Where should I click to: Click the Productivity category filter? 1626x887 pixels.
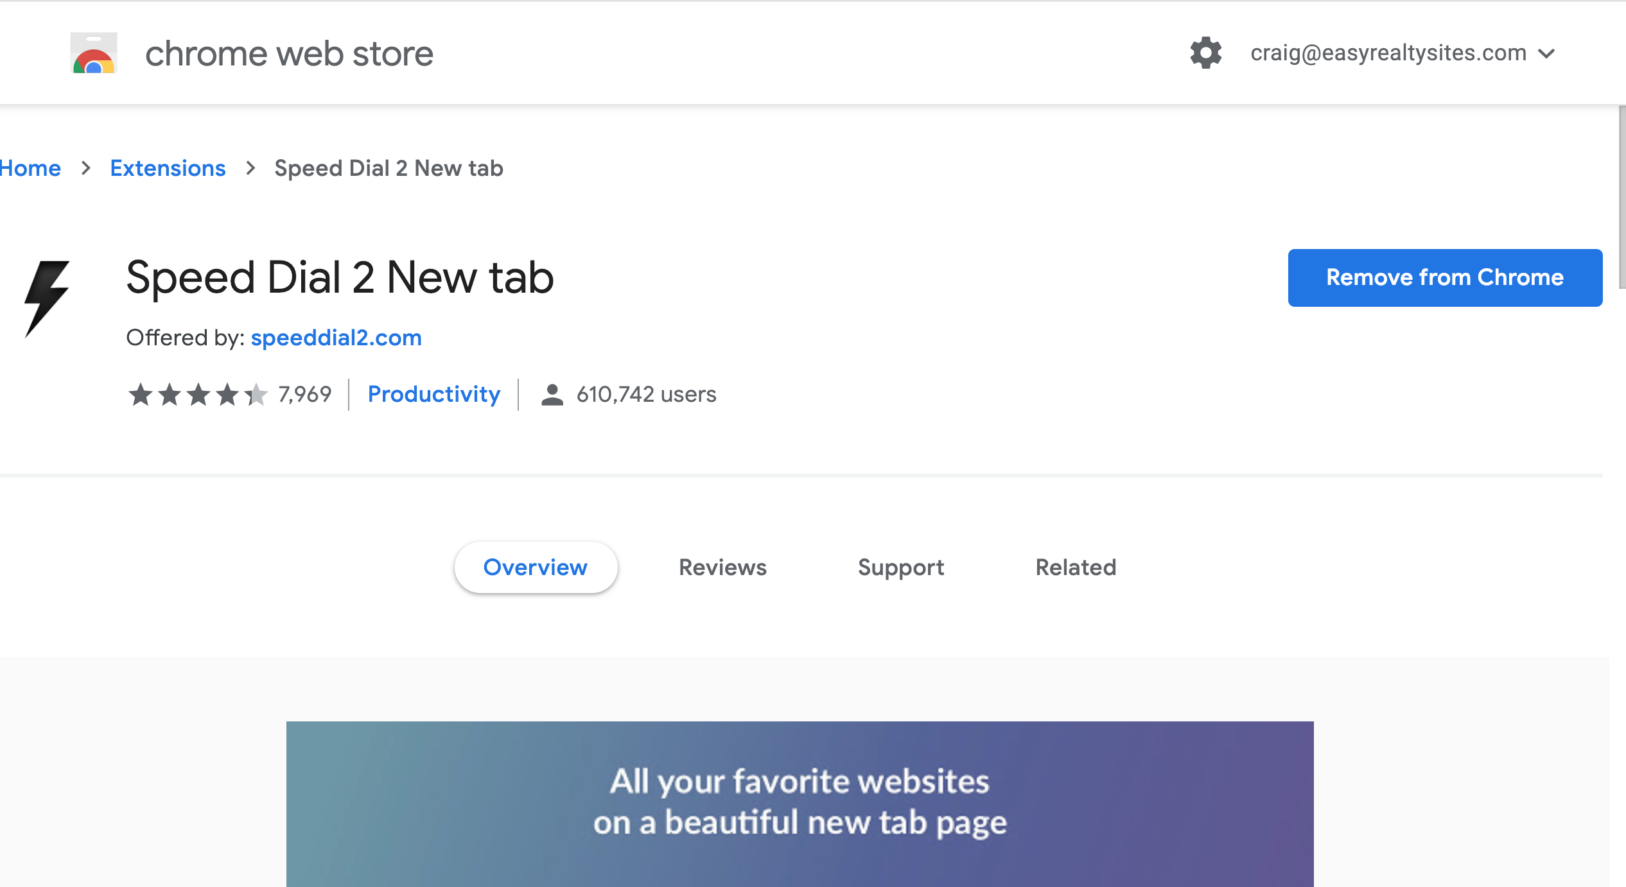coord(434,394)
